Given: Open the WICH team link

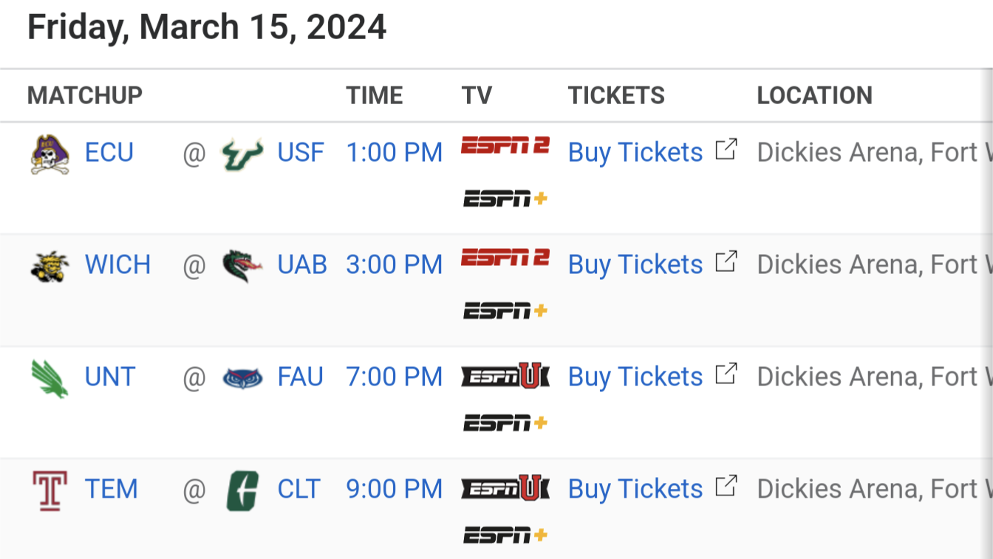Looking at the screenshot, I should pos(117,265).
